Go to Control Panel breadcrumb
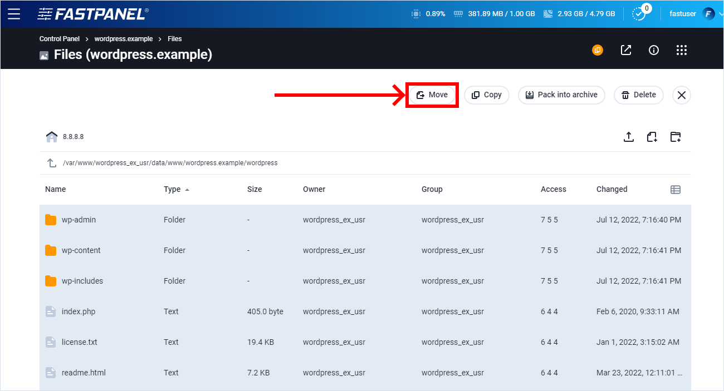Screen dimensions: 724x391 point(60,39)
